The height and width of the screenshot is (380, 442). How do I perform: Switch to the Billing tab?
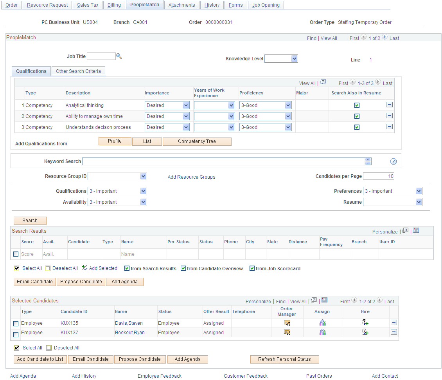click(x=114, y=5)
